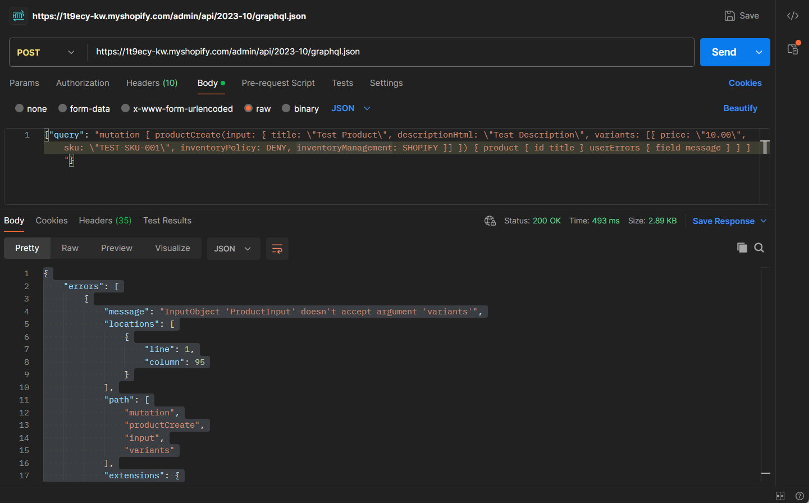Click the "path" key in response
Viewport: 809px width, 503px height.
pos(120,400)
